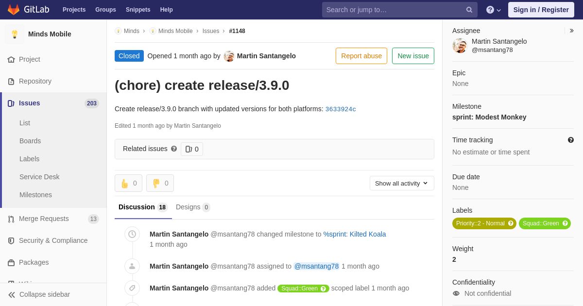Click the Closed status badge
This screenshot has height=306, width=583.
129,56
